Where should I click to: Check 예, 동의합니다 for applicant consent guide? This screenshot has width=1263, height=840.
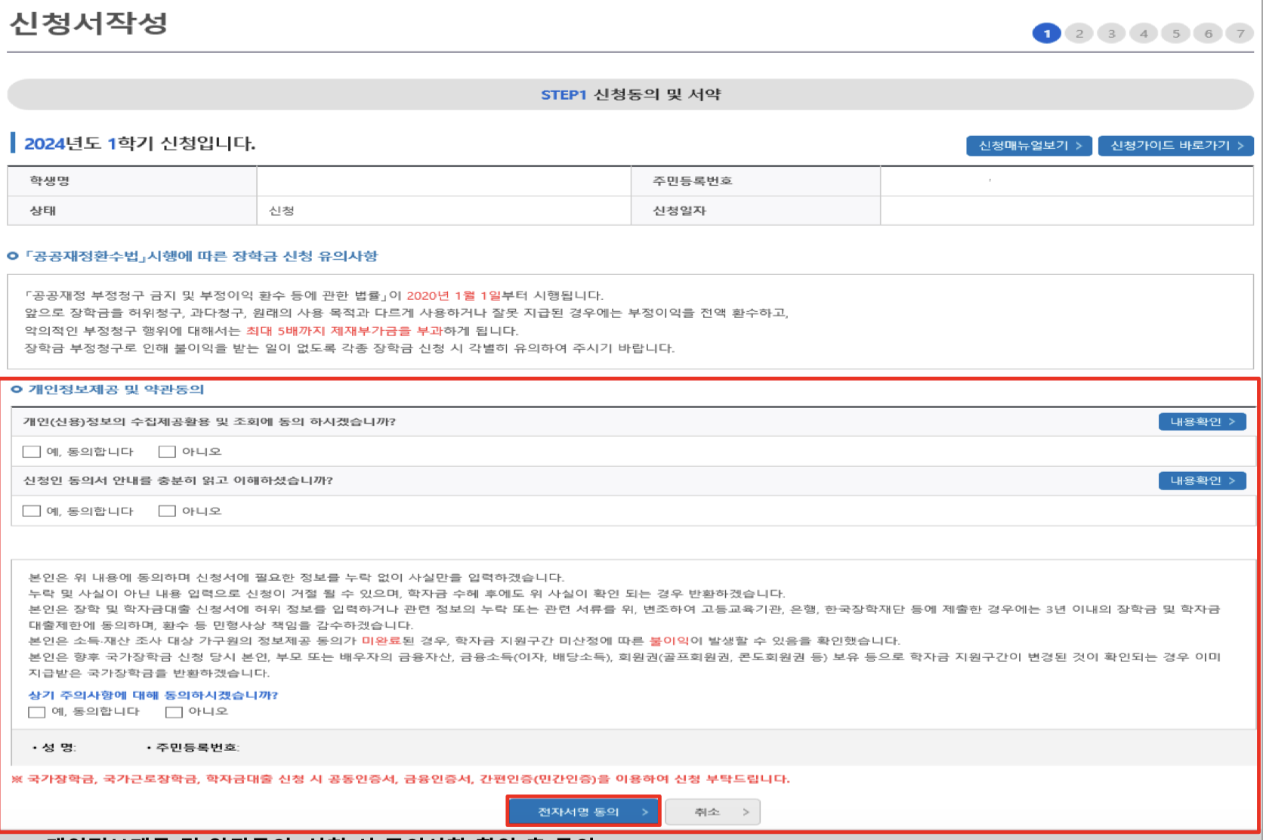pyautogui.click(x=31, y=510)
